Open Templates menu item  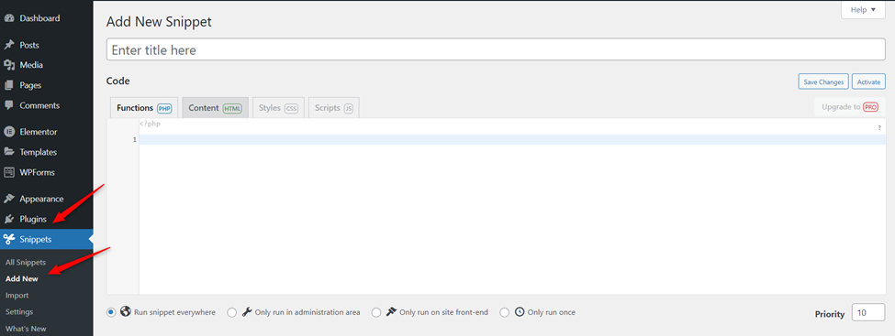[x=46, y=152]
